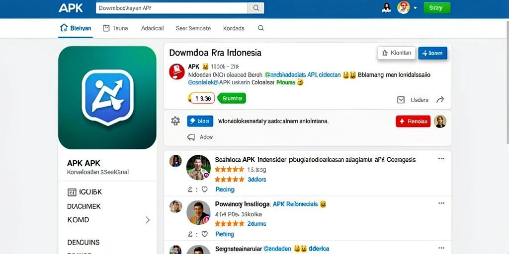Expand the account dropdown arrow in header
Image resolution: width=509 pixels, height=254 pixels.
coord(415,8)
